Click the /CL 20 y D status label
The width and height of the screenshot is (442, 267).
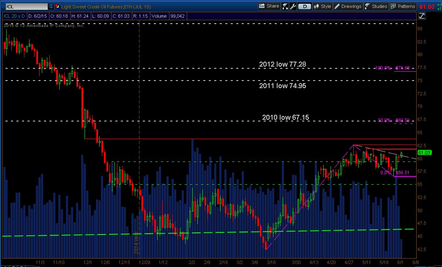point(14,16)
